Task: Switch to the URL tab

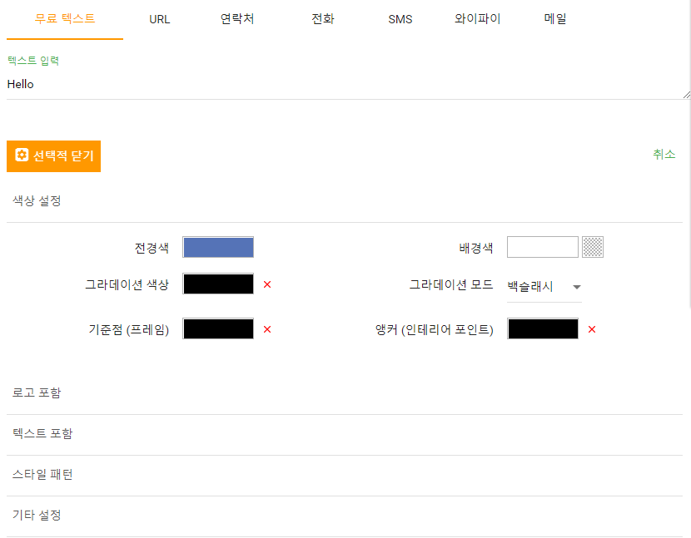Action: pos(158,18)
